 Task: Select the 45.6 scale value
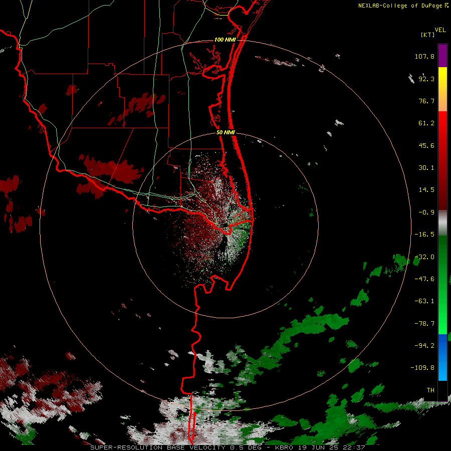tap(426, 145)
